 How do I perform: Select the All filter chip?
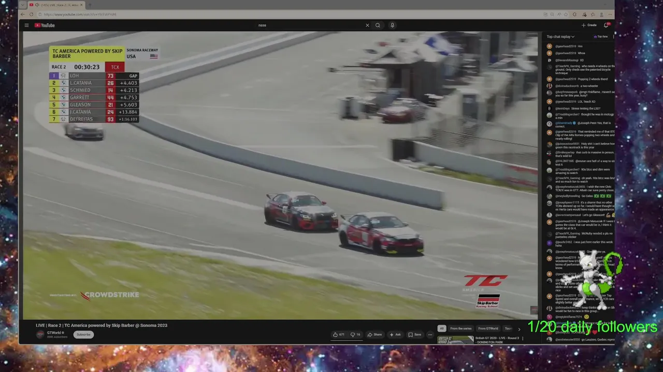coord(441,329)
